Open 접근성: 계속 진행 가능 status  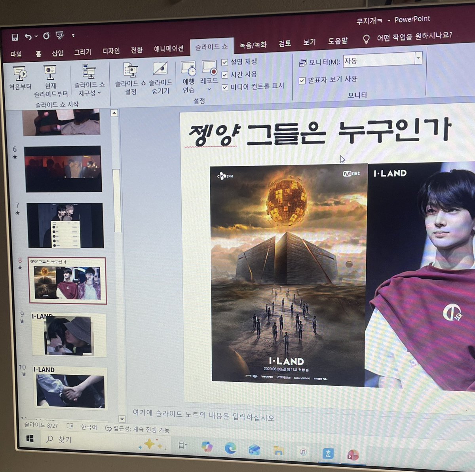[x=137, y=429]
